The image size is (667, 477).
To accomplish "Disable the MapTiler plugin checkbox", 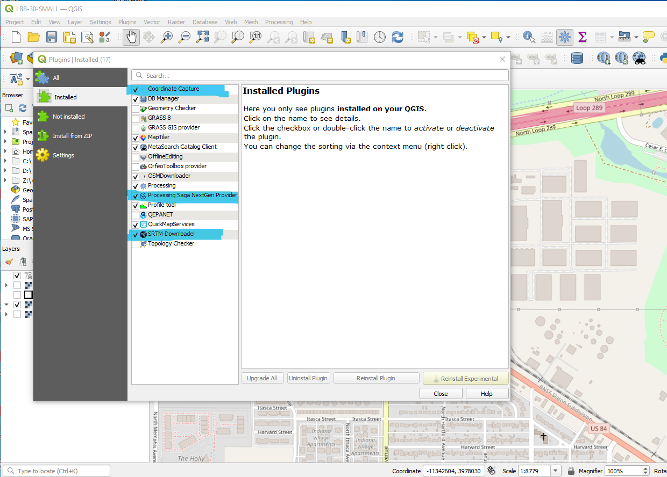I will tap(136, 138).
